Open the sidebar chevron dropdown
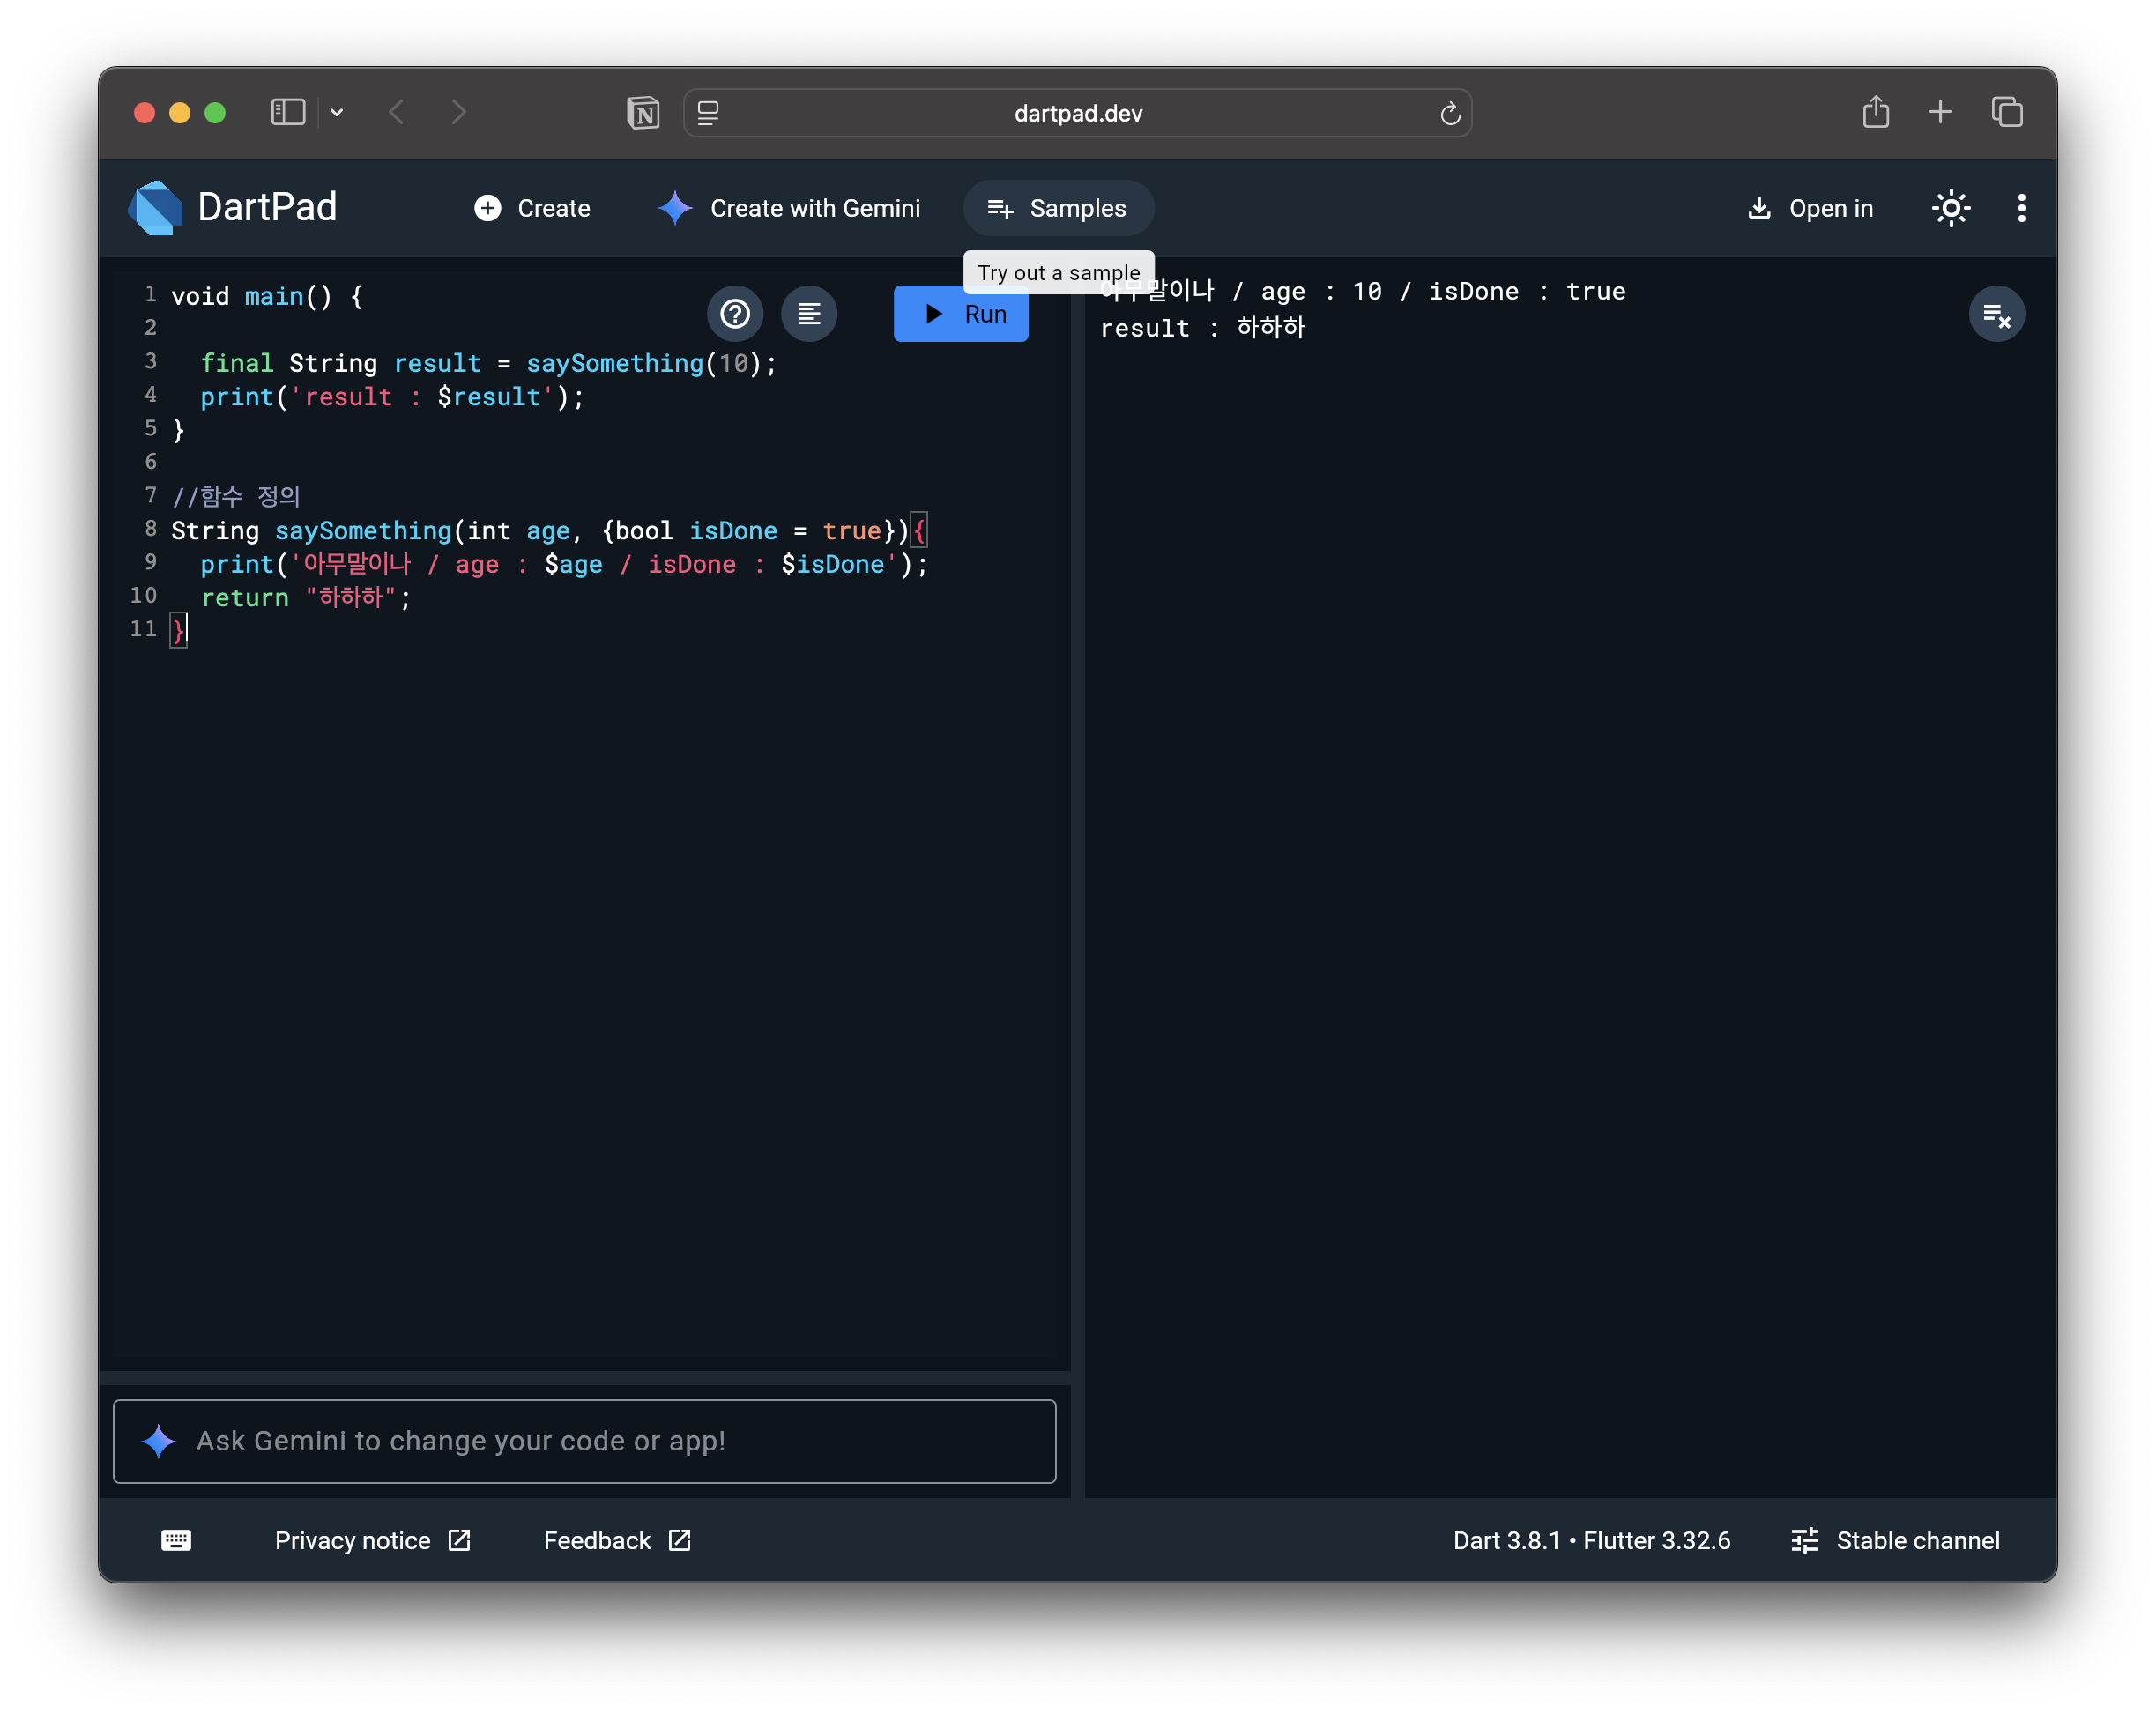Viewport: 2156px width, 1713px height. pos(337,112)
